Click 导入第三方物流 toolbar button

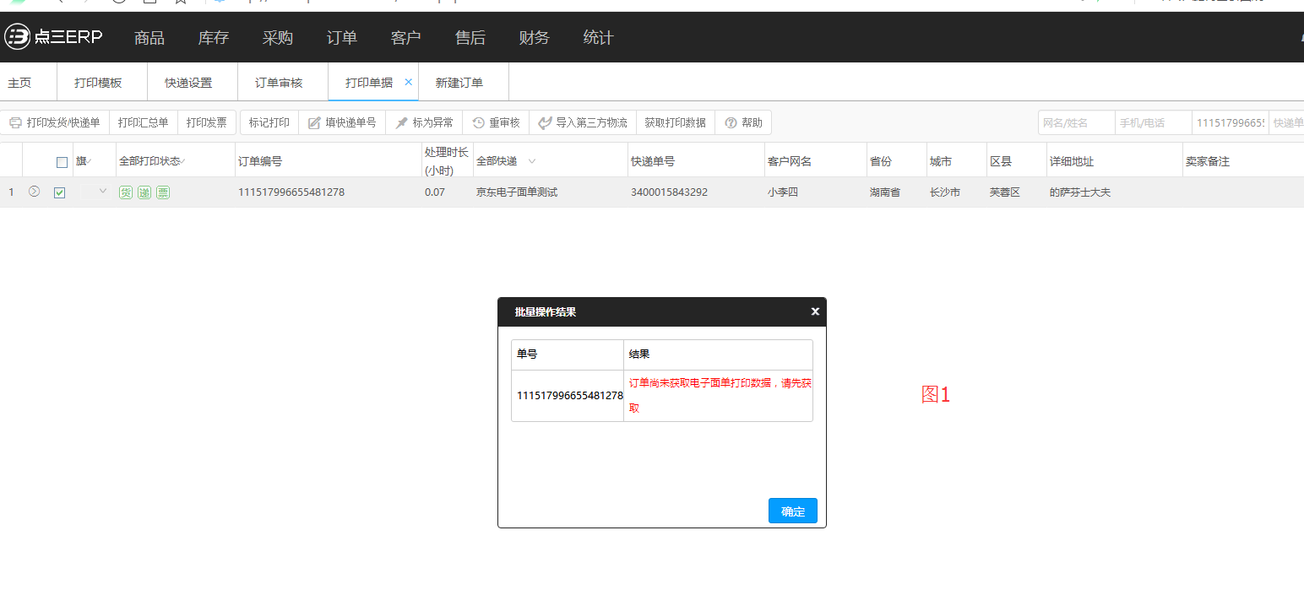[583, 122]
